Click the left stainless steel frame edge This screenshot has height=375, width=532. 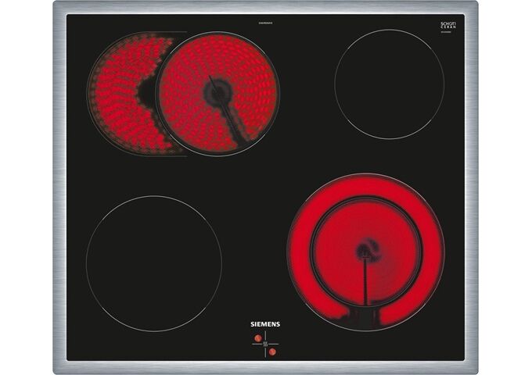59,187
